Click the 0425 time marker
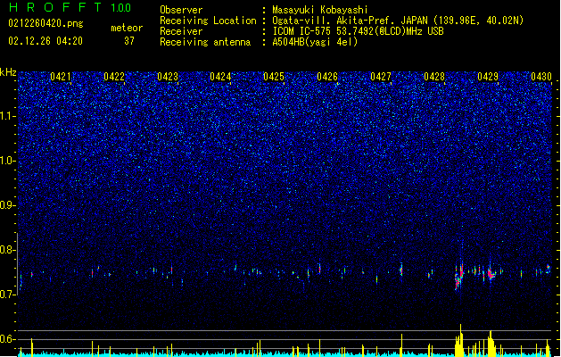This screenshot has width=561, height=357. coord(274,77)
